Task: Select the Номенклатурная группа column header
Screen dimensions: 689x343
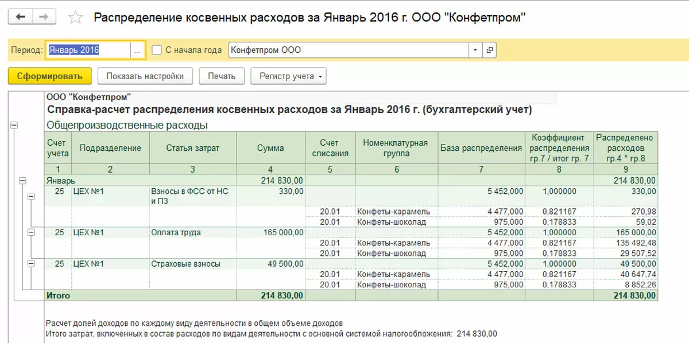Action: point(397,148)
